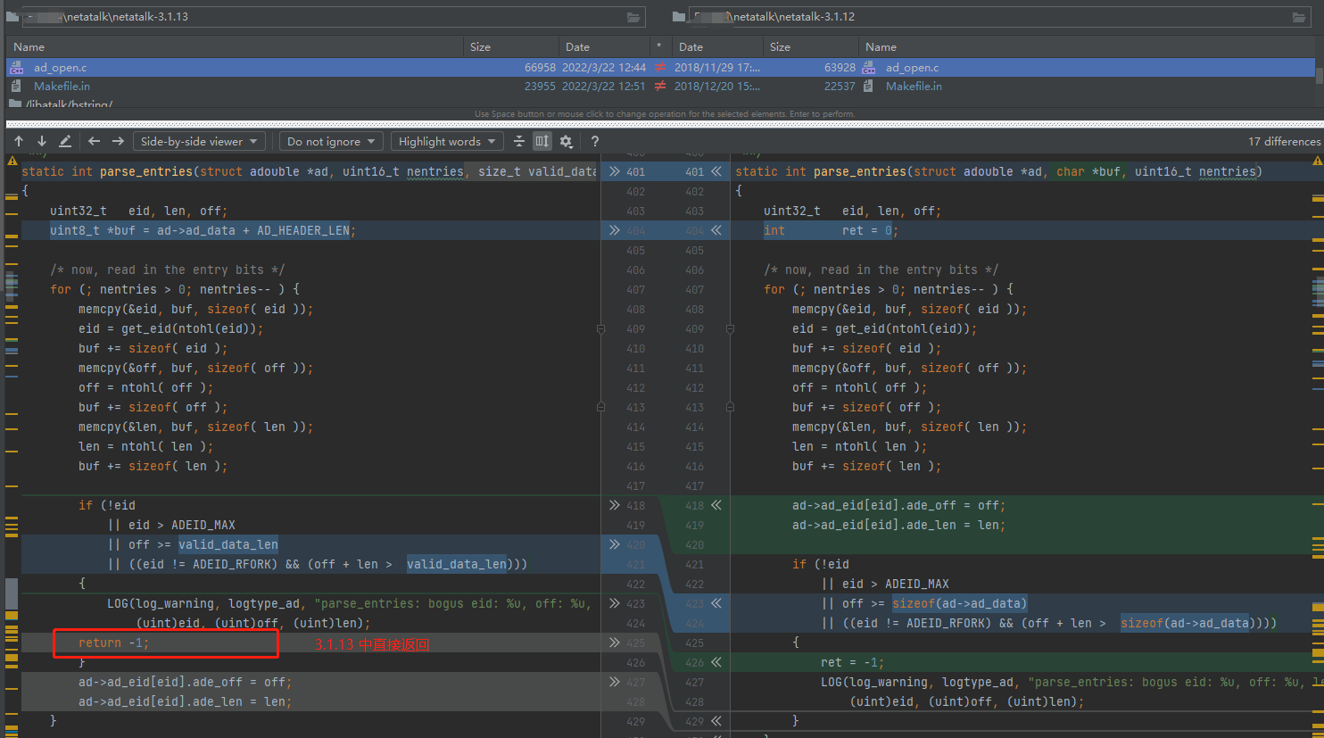Click the left Date column header

click(x=604, y=47)
